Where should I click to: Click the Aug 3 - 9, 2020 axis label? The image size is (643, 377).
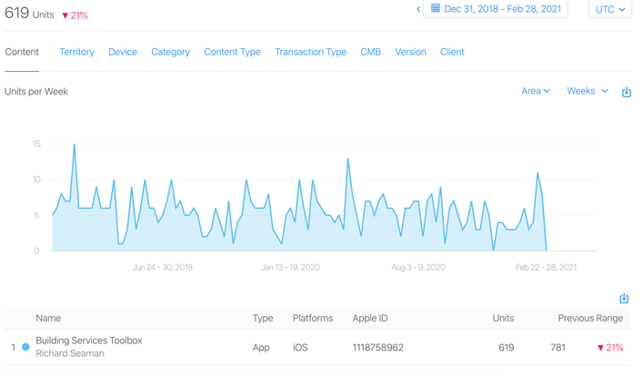point(418,268)
